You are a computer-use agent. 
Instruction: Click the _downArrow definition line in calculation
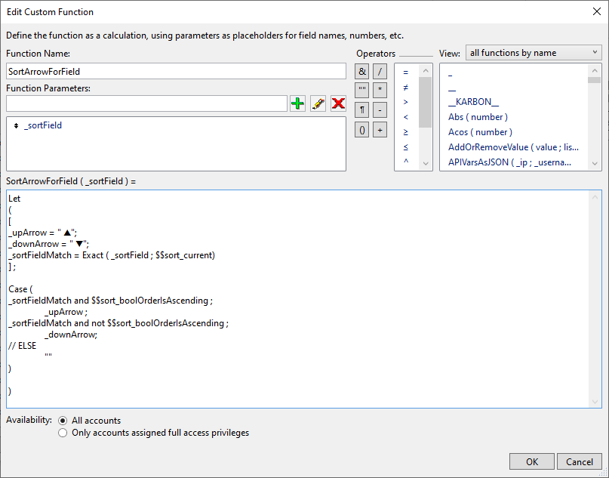pos(49,244)
